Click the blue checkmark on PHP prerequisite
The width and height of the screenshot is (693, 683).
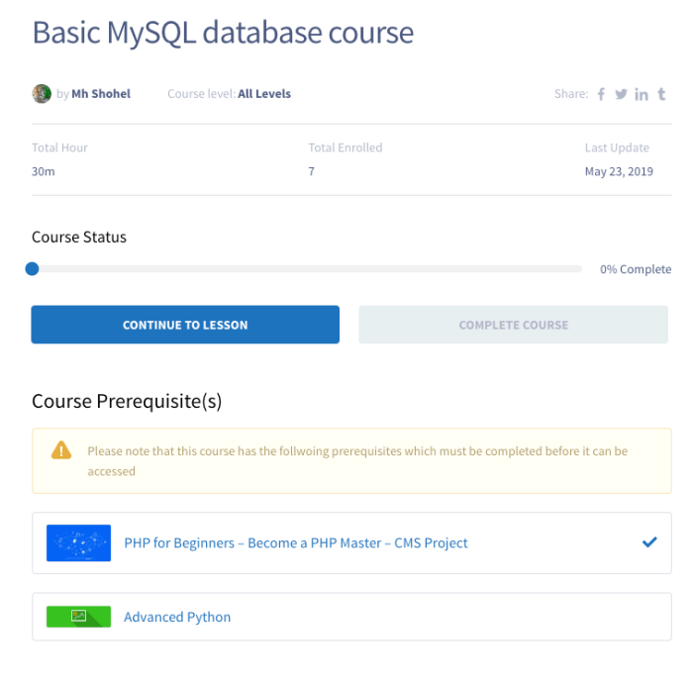649,542
